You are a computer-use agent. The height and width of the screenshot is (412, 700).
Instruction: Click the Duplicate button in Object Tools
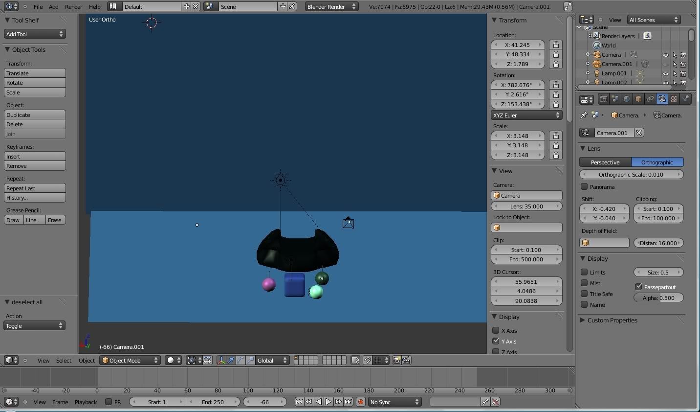tap(34, 114)
